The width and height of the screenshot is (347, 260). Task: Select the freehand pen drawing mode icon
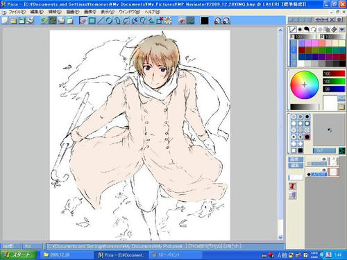point(293,29)
